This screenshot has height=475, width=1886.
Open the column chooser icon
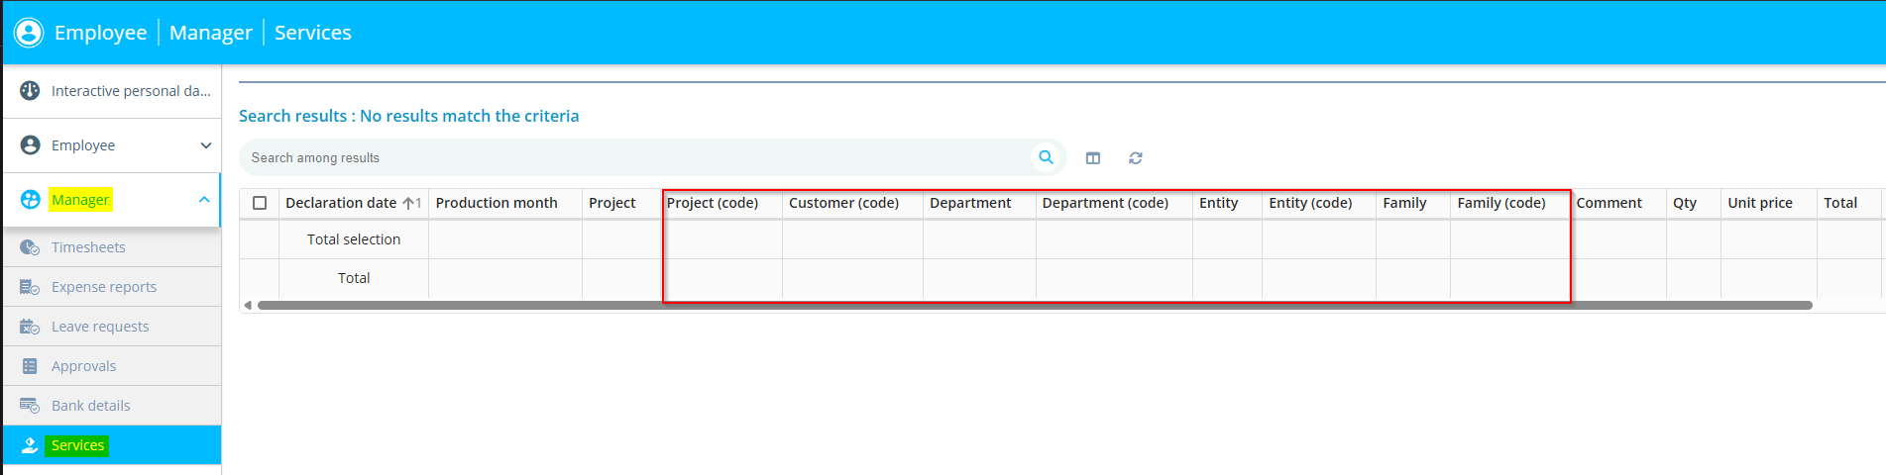click(1093, 158)
